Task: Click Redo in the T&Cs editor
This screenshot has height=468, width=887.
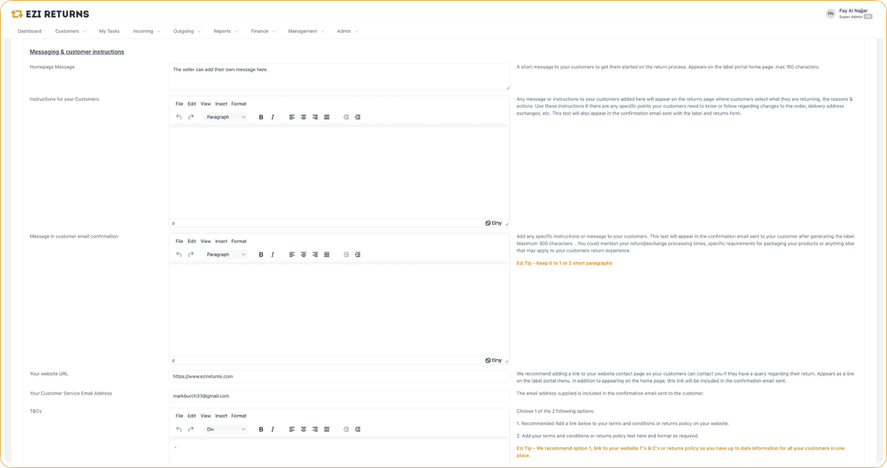Action: pos(191,429)
